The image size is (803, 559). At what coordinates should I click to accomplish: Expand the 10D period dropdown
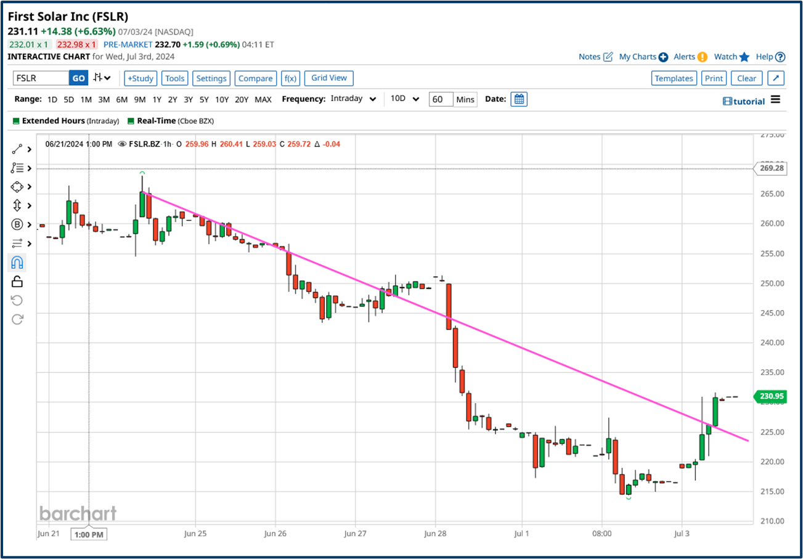(405, 99)
